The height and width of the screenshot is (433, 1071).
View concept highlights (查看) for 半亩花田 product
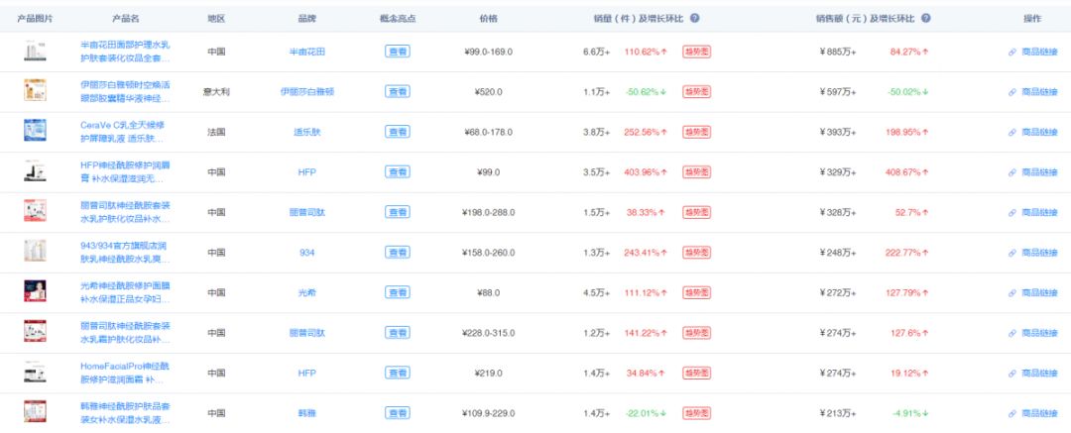(398, 52)
